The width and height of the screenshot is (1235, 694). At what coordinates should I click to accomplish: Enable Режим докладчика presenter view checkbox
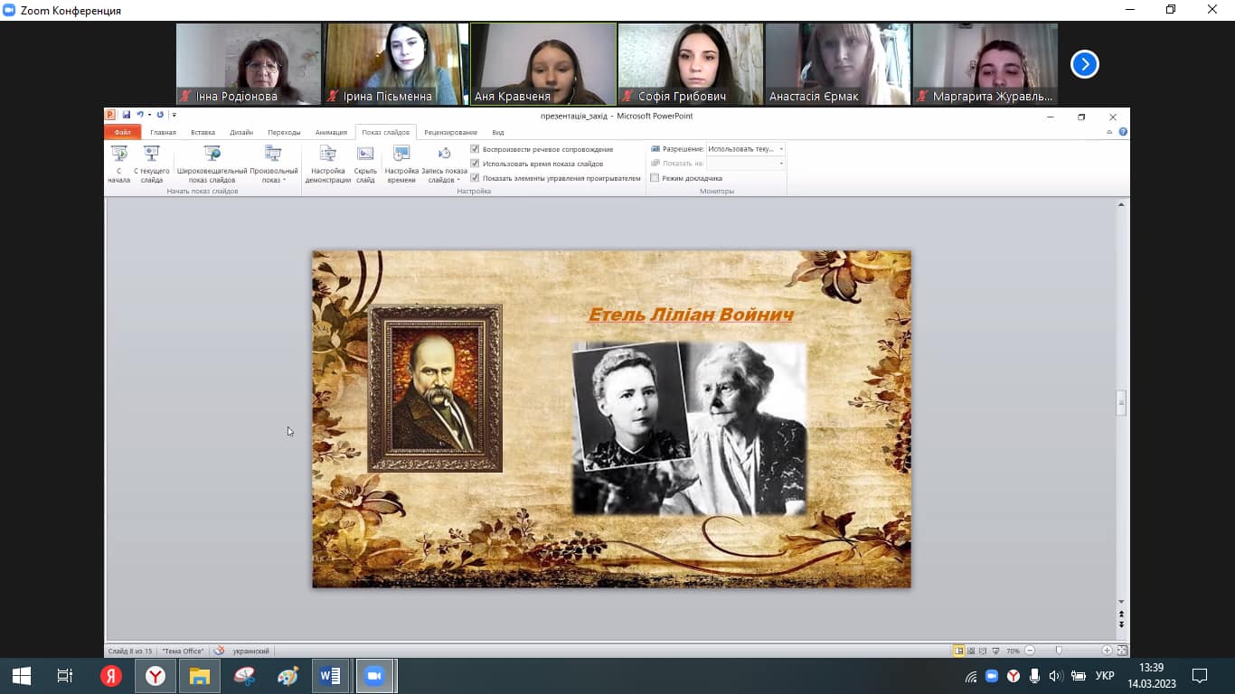tap(655, 178)
